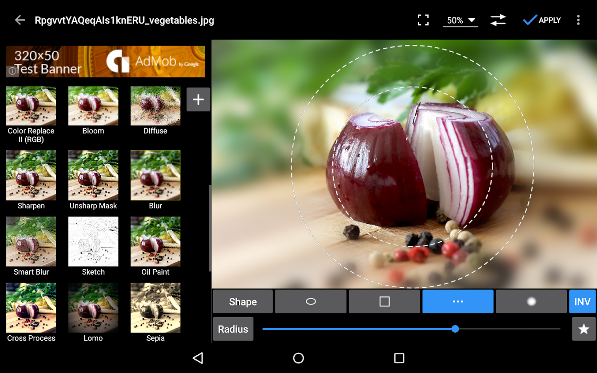Select the Blur filter effect
The height and width of the screenshot is (373, 597).
(x=155, y=175)
